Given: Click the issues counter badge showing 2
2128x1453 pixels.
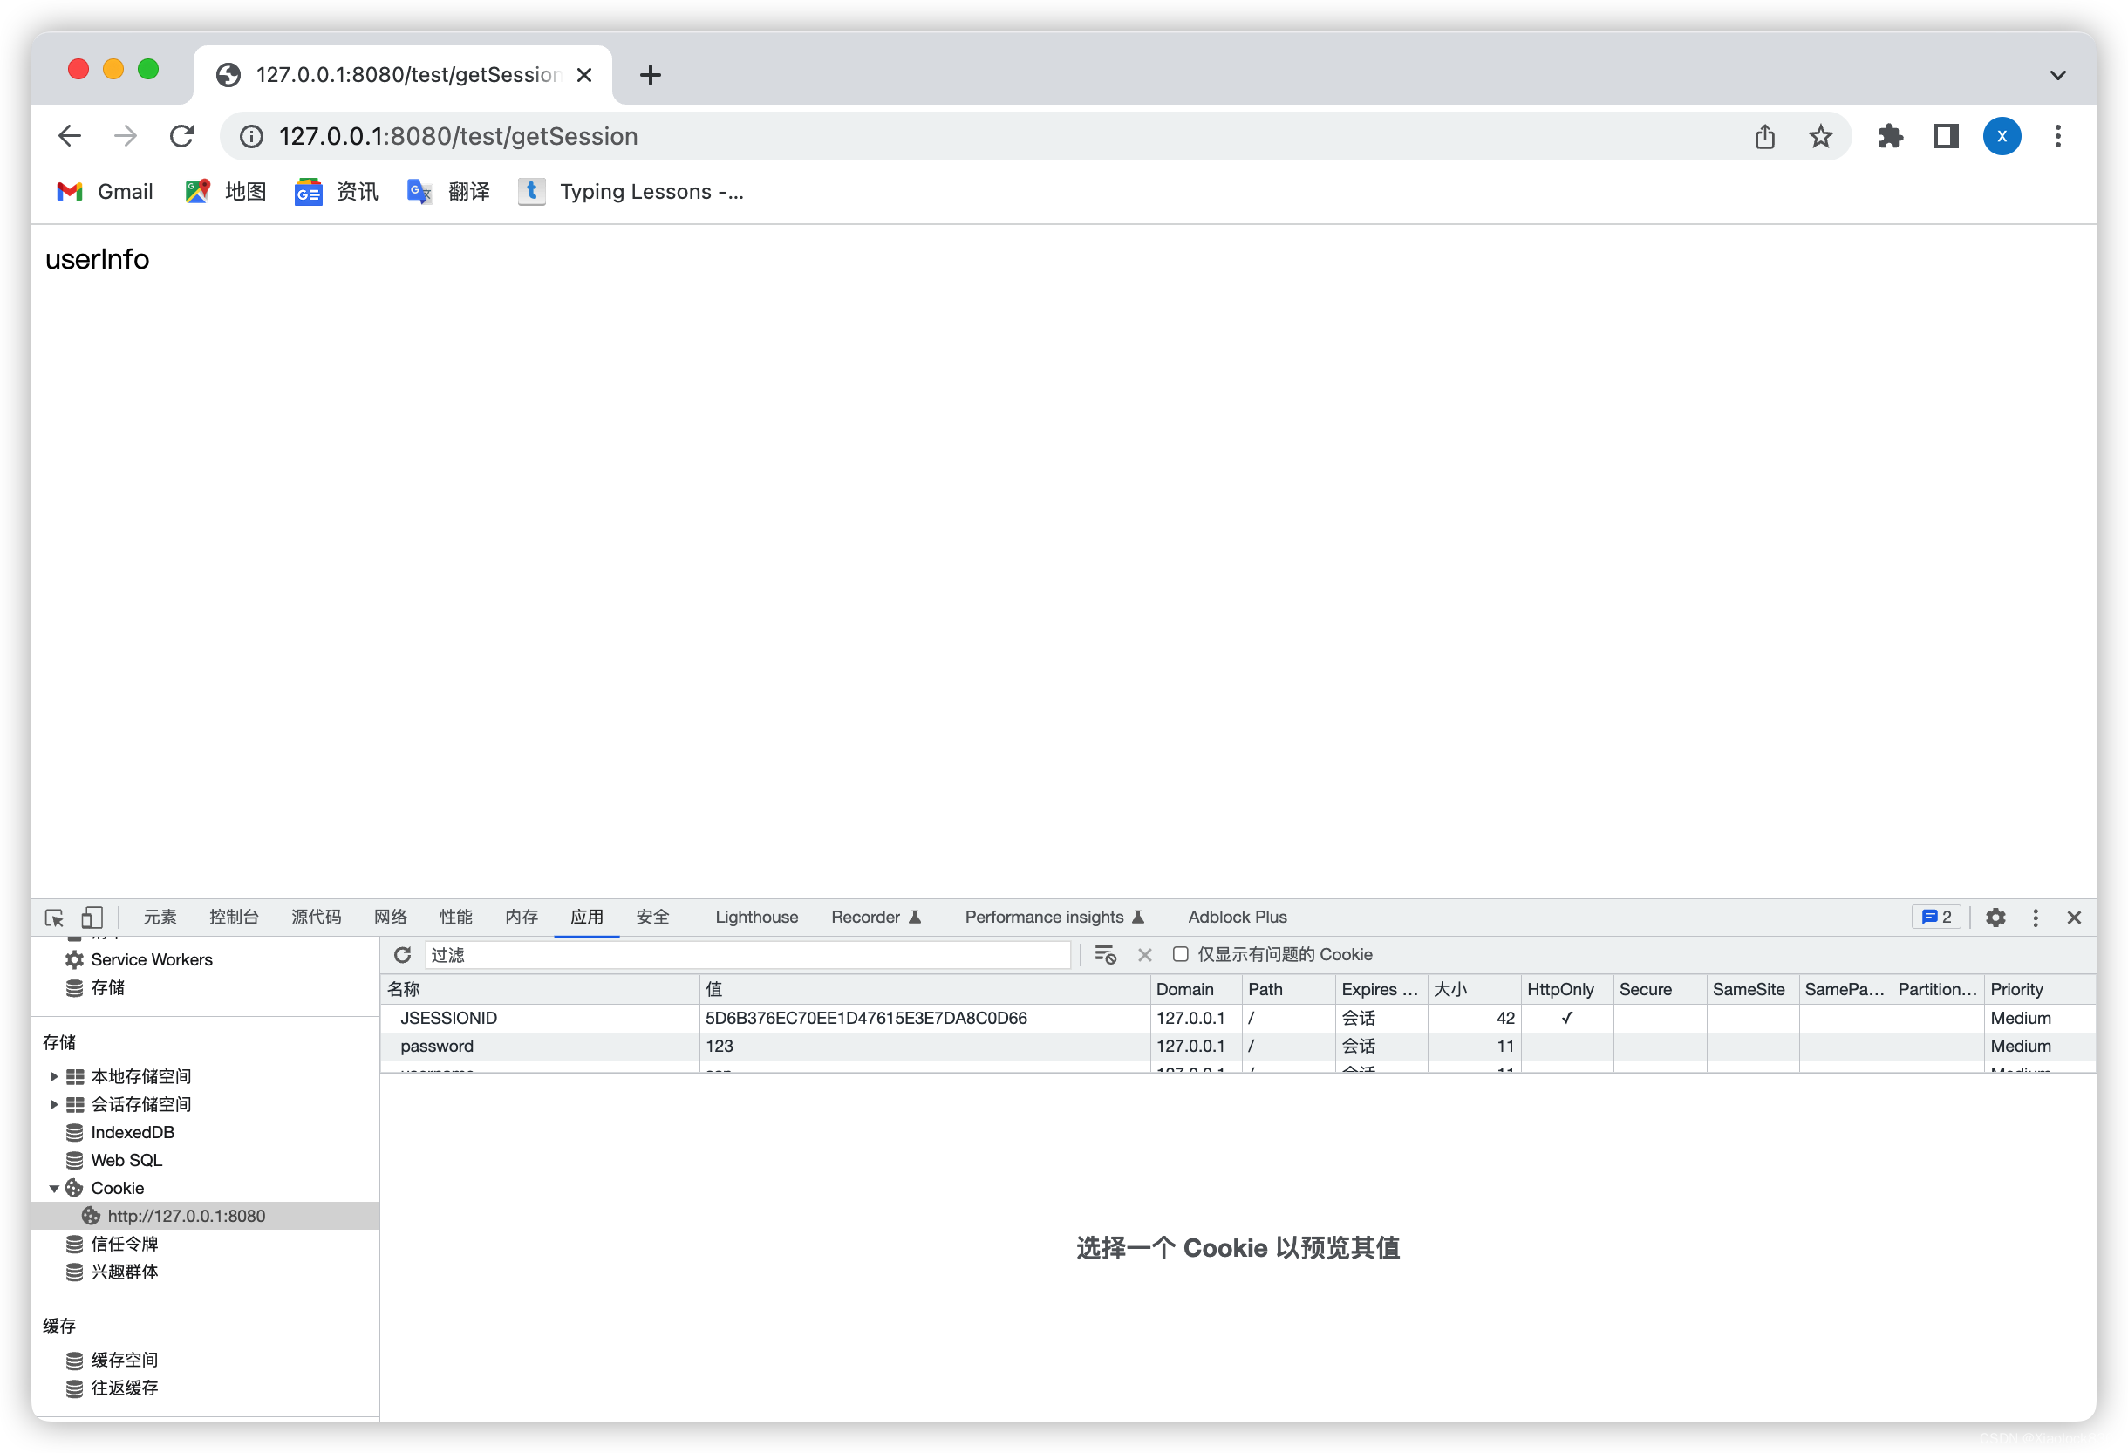Looking at the screenshot, I should point(1936,918).
